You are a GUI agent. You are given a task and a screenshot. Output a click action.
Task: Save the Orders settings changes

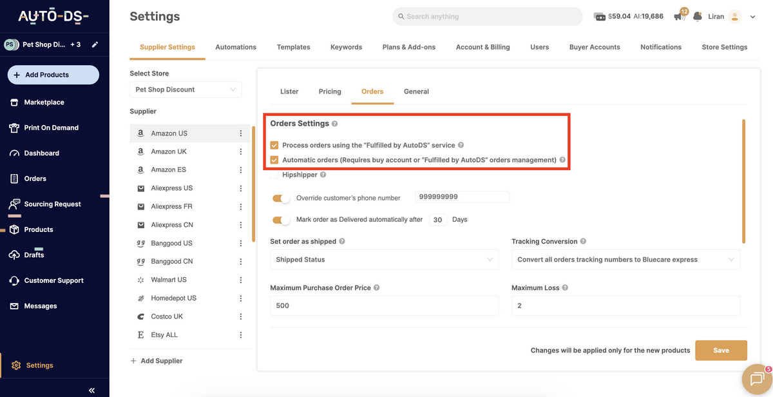(721, 350)
